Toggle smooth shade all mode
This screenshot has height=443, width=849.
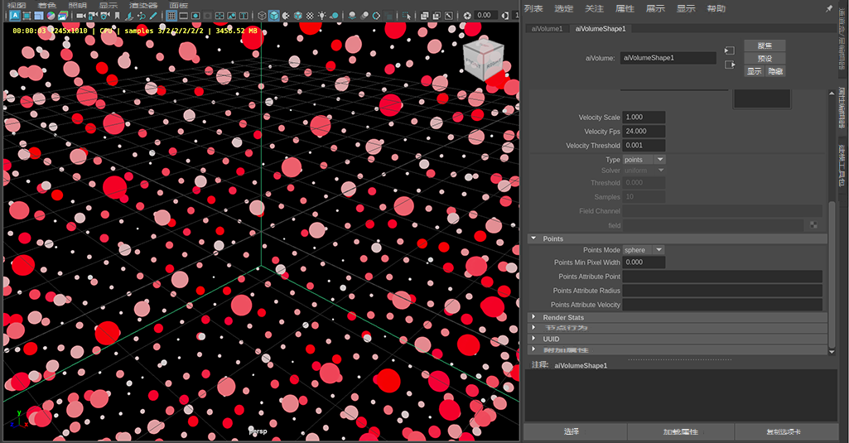tap(274, 16)
